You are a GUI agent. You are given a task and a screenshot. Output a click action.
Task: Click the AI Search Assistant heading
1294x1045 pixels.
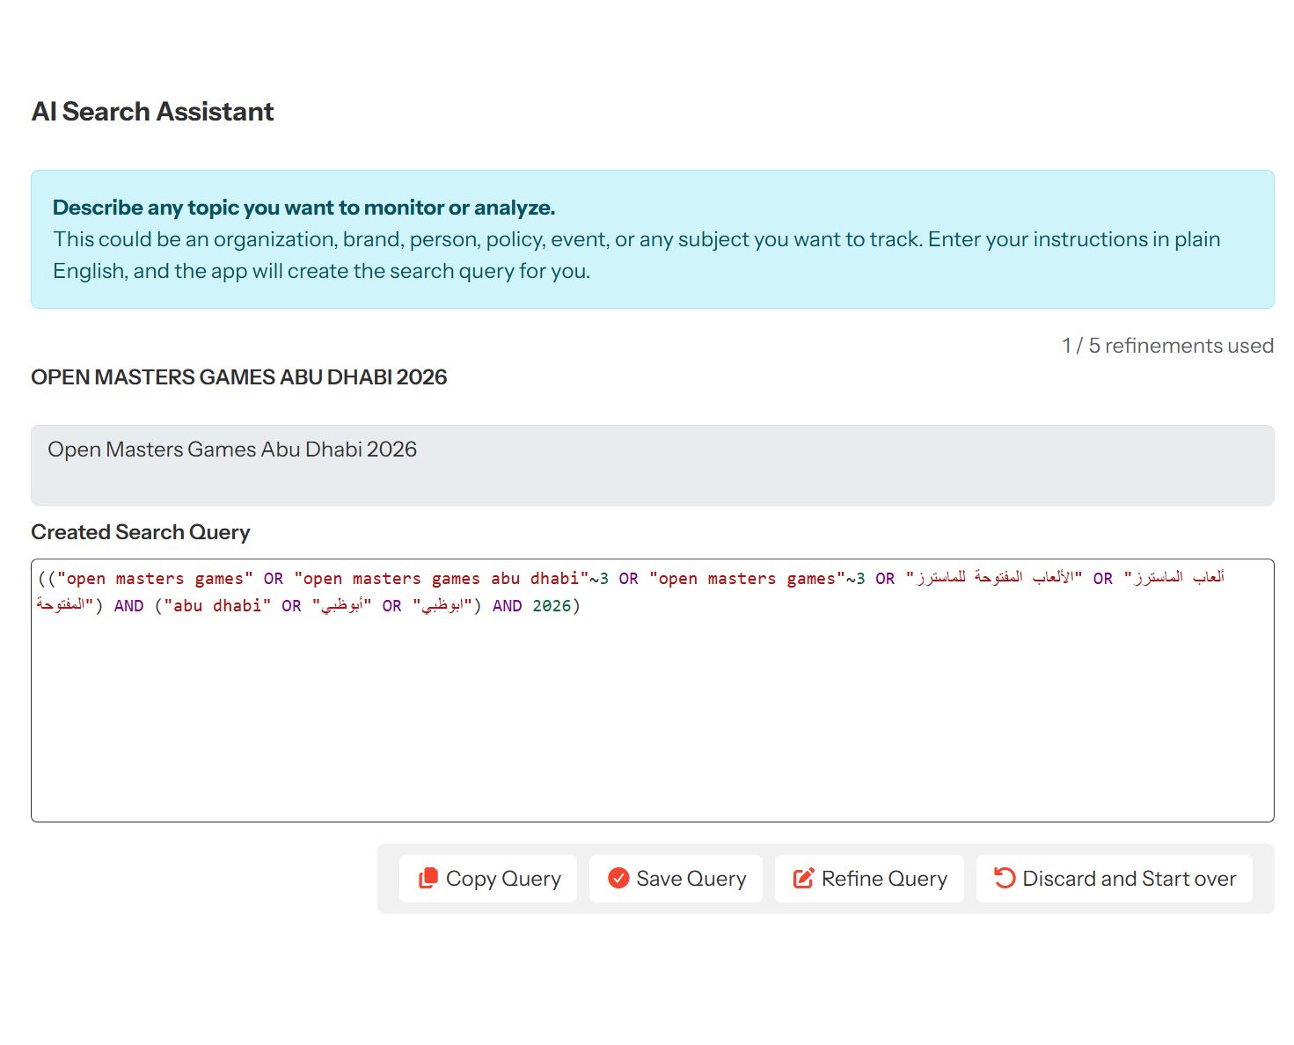153,112
